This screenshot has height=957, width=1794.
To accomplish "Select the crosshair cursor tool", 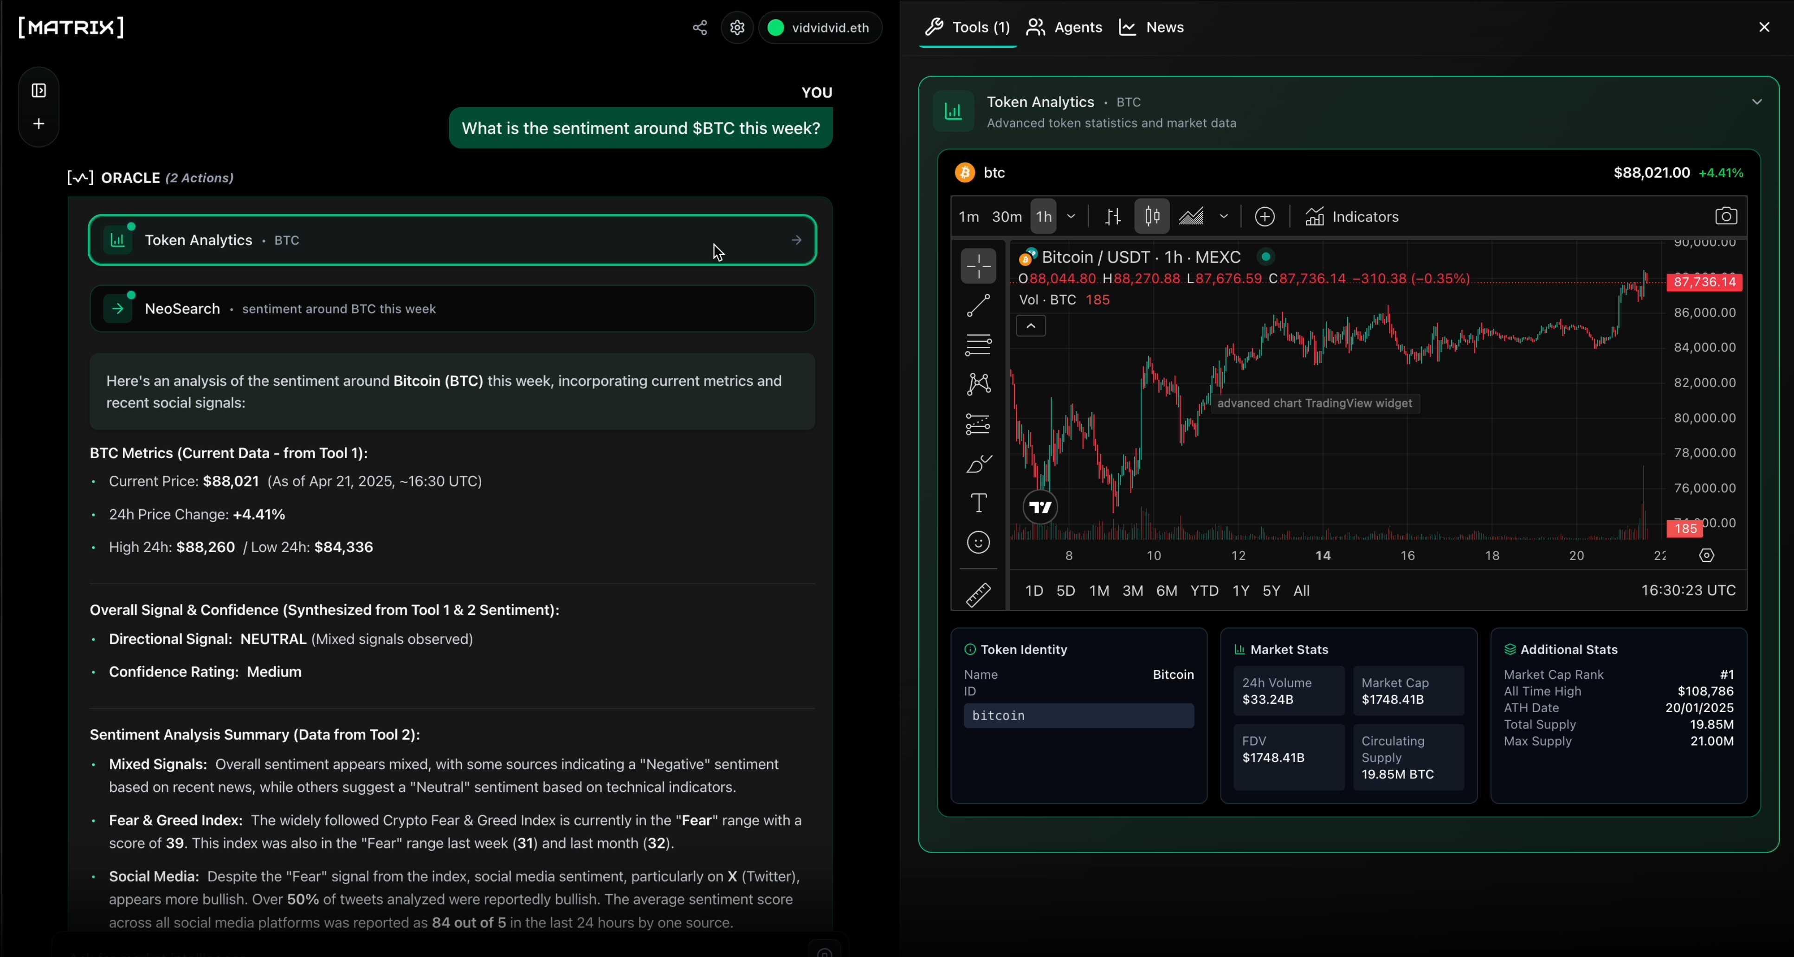I will coord(979,266).
